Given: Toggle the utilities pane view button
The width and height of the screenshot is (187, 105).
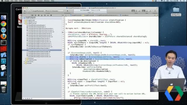Looking at the screenshot, I should [150, 11].
